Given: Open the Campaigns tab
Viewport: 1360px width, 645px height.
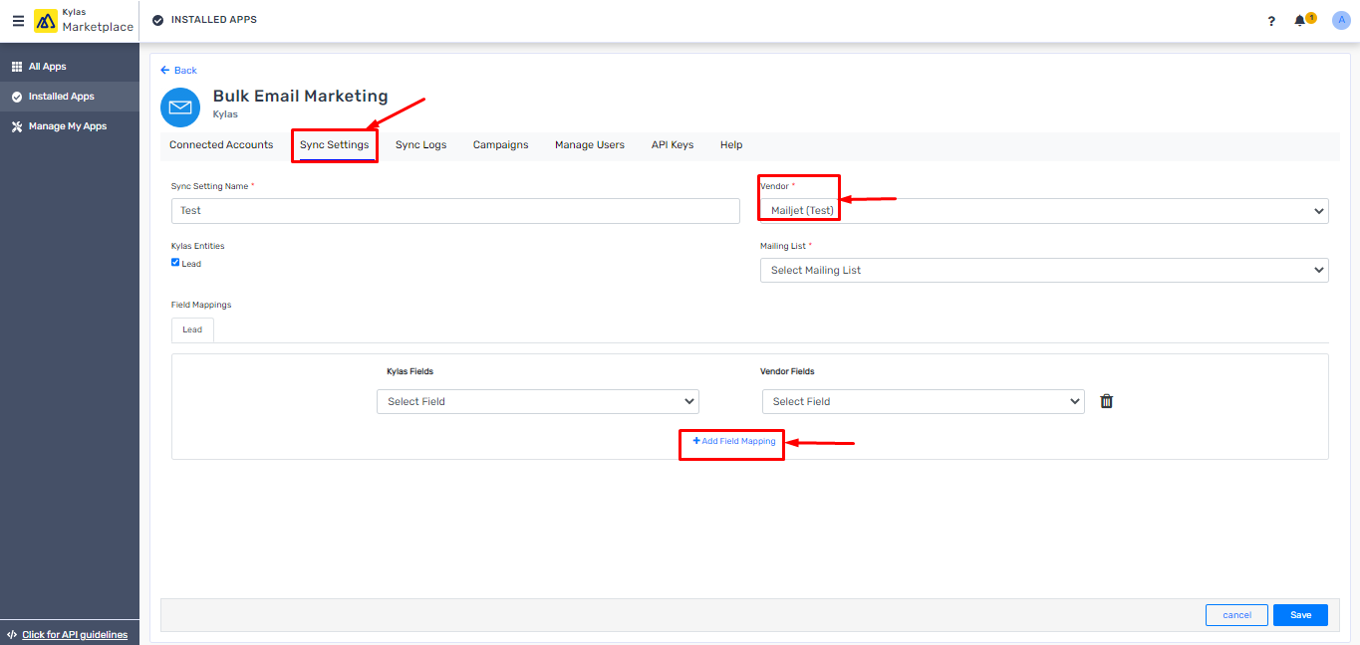Looking at the screenshot, I should [501, 145].
